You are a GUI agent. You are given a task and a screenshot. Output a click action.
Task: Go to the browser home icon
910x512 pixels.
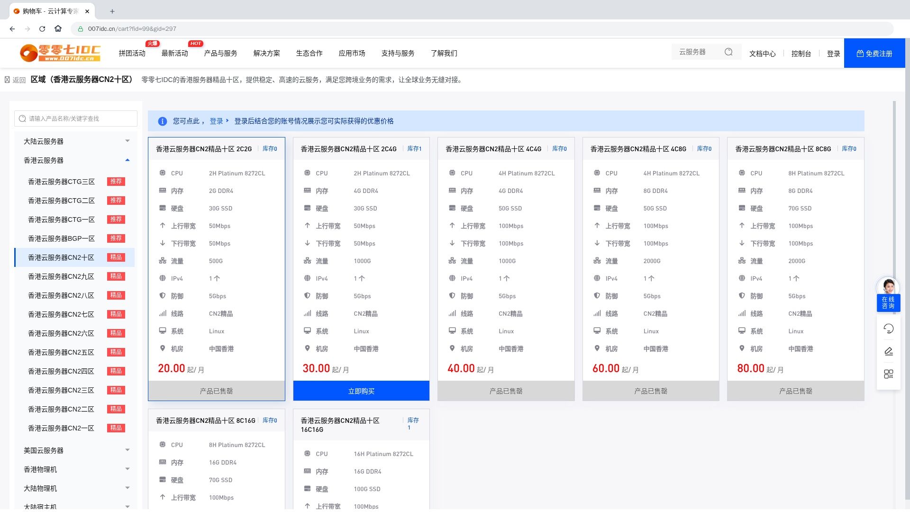click(58, 29)
